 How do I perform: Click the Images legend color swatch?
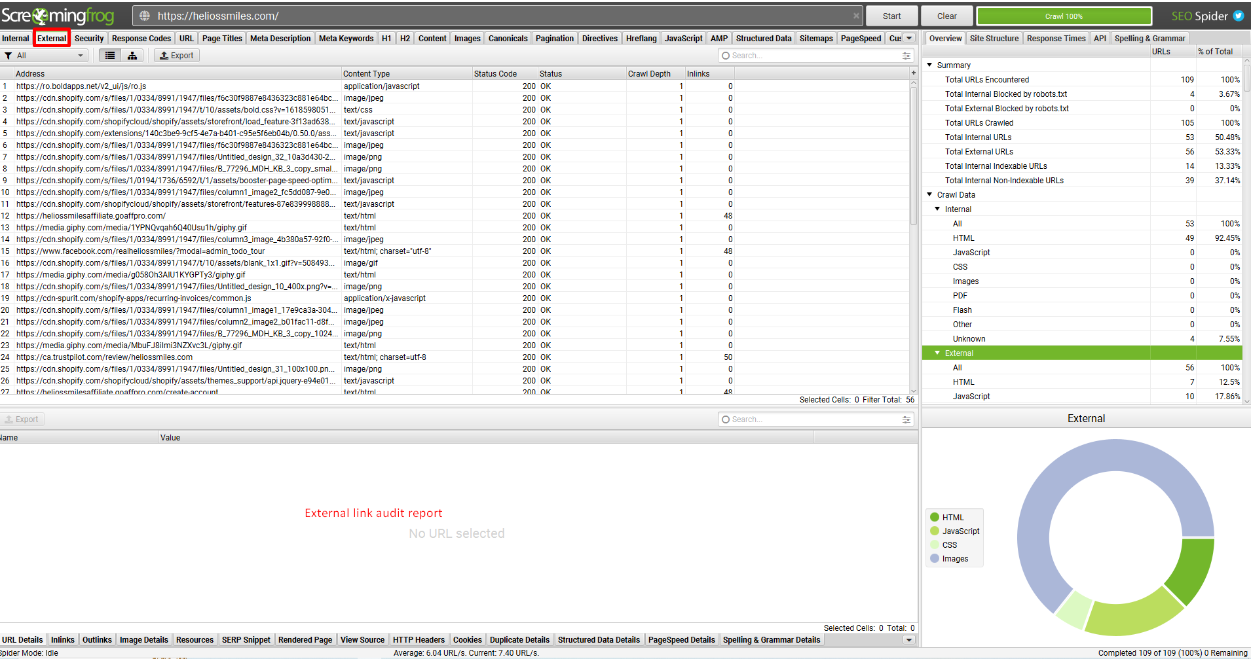[x=935, y=558]
